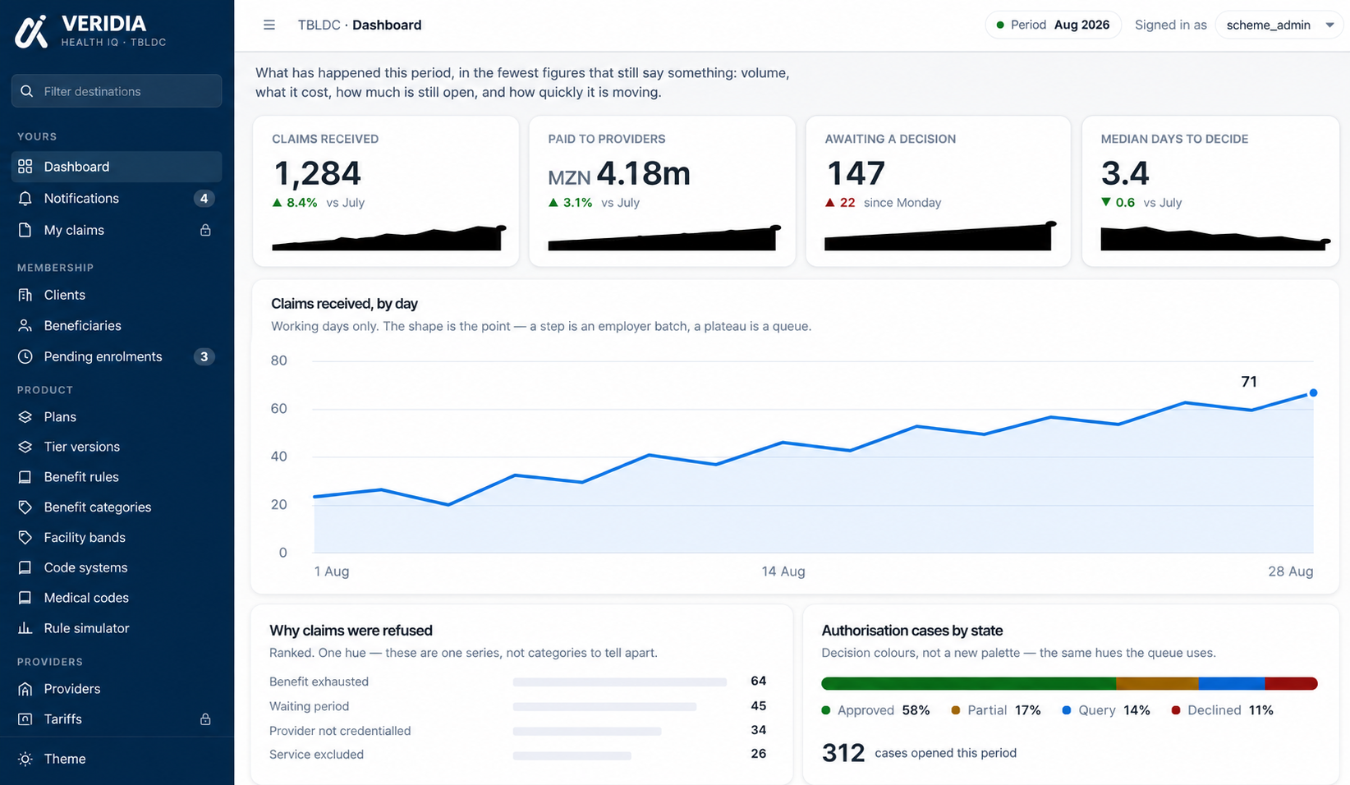Click the Service excluded bar
The image size is (1350, 785).
pyautogui.click(x=572, y=755)
